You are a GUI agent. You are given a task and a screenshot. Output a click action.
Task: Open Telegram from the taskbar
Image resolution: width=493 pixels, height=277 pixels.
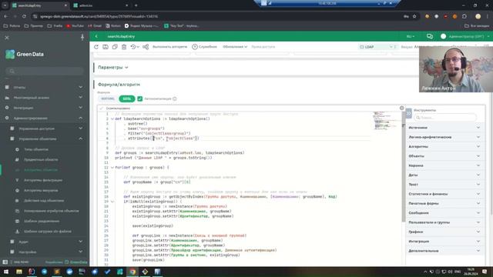coord(45,272)
